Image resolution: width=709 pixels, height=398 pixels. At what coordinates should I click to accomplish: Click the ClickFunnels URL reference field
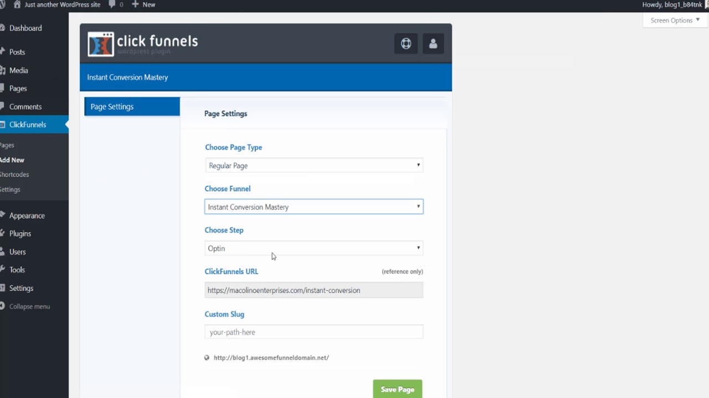click(x=314, y=290)
